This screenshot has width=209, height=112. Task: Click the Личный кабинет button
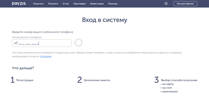coord(185,4)
